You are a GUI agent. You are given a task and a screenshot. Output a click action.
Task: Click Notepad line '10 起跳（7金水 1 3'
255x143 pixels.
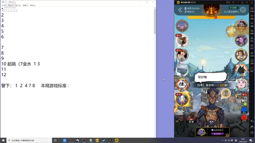20,64
